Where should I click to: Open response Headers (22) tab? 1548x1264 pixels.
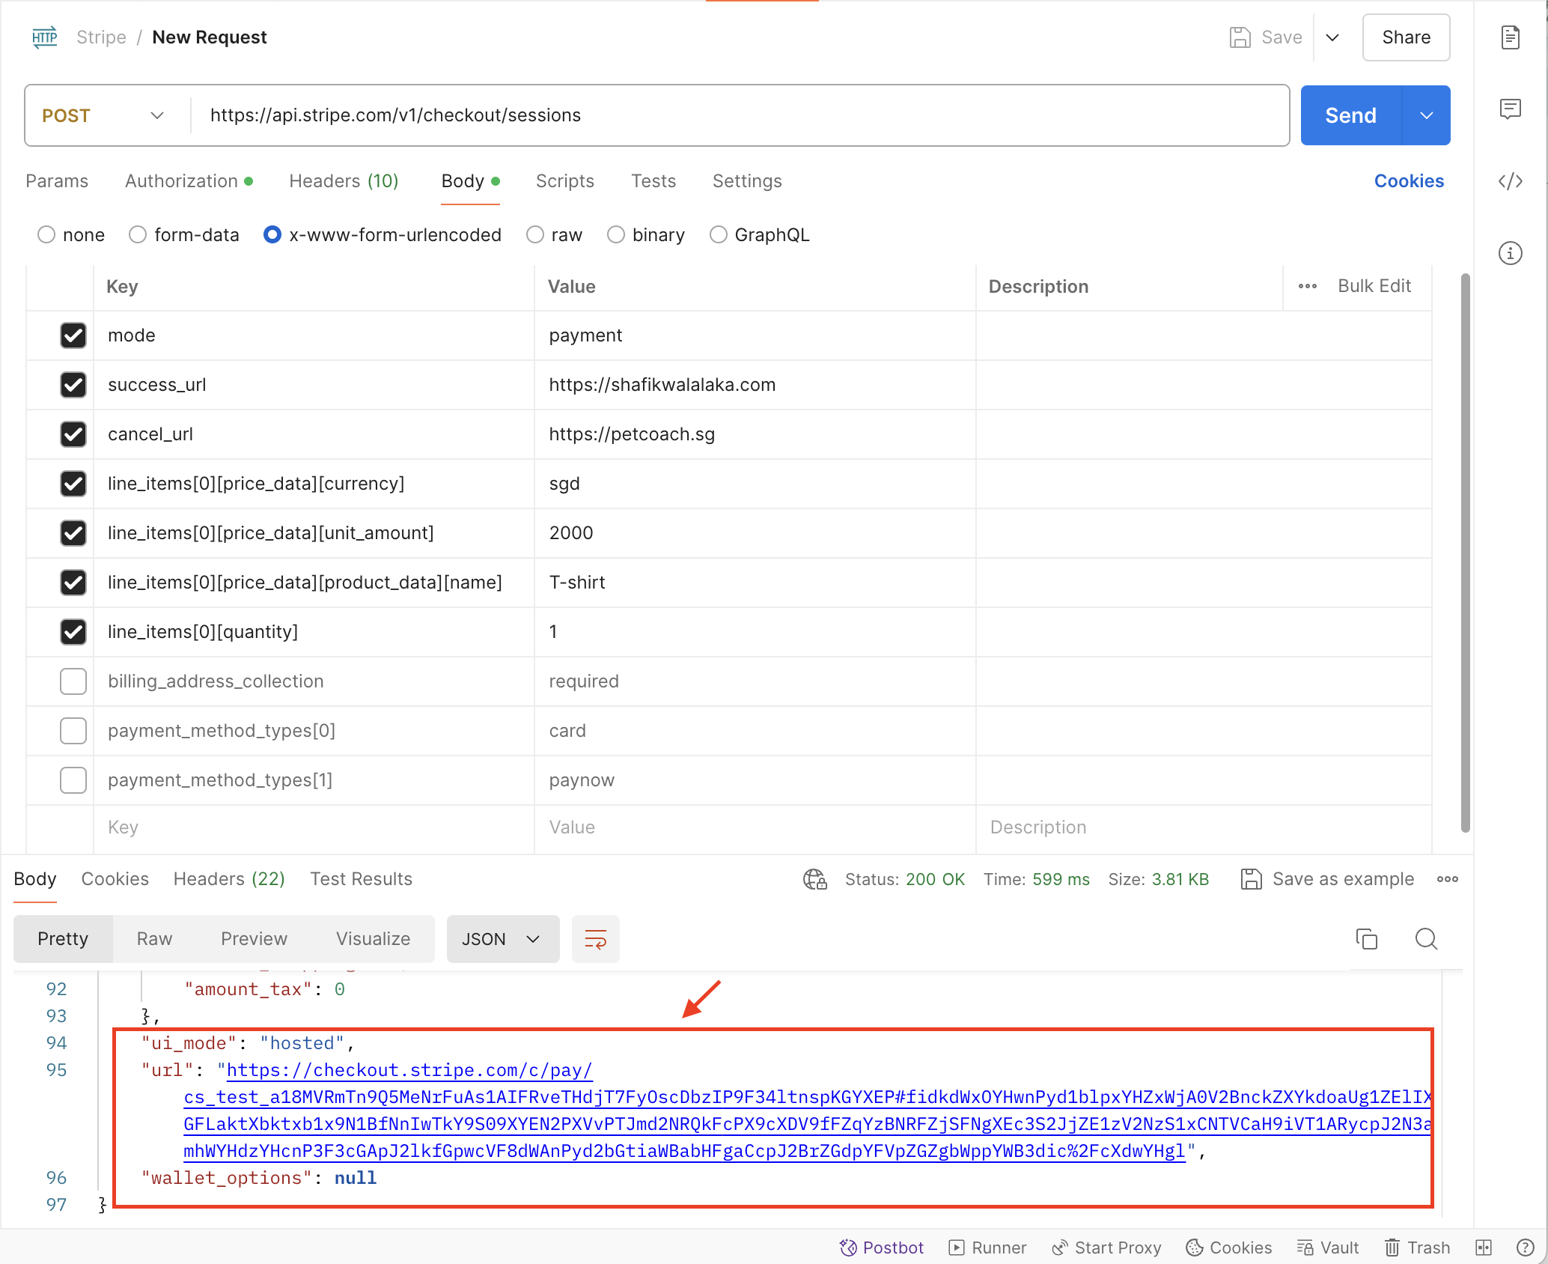point(229,879)
